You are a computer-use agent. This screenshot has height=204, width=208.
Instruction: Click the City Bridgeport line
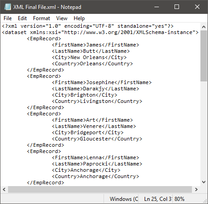(x=87, y=132)
